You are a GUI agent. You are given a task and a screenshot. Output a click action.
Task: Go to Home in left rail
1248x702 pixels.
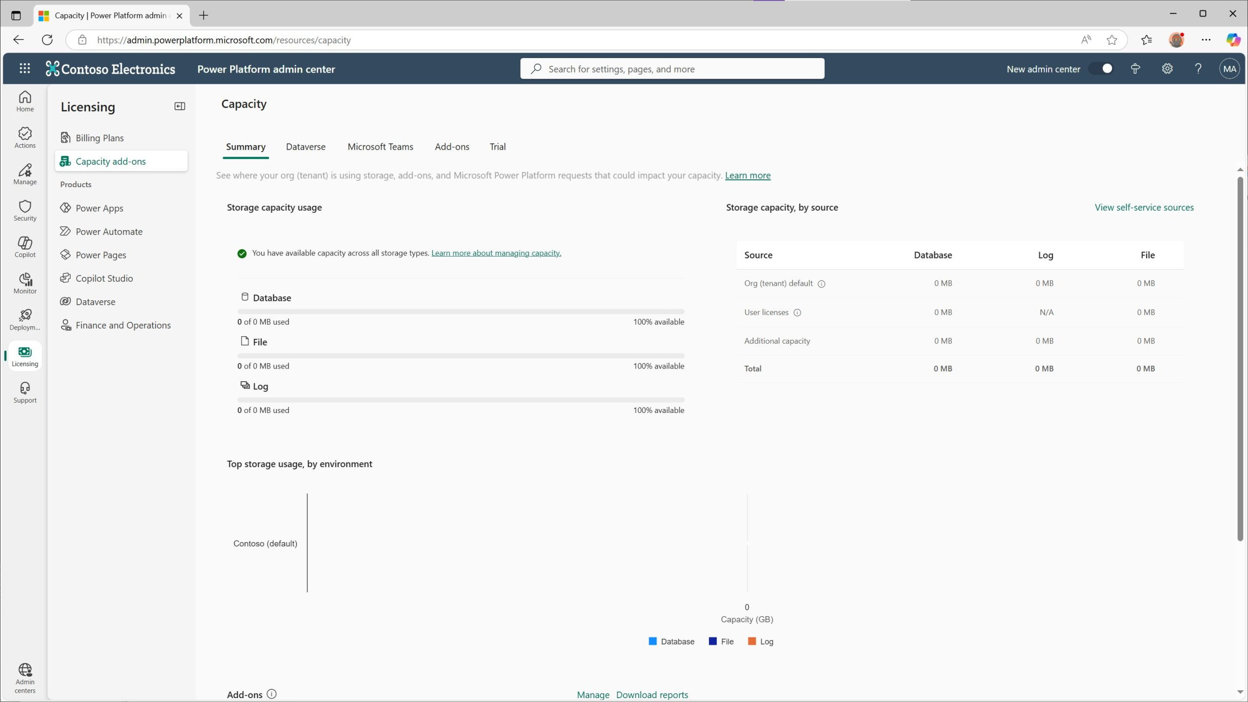click(x=25, y=101)
